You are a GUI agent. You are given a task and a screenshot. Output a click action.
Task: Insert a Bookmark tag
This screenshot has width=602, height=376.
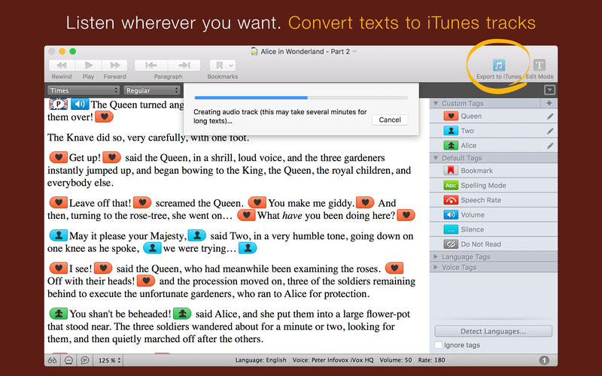(494, 171)
